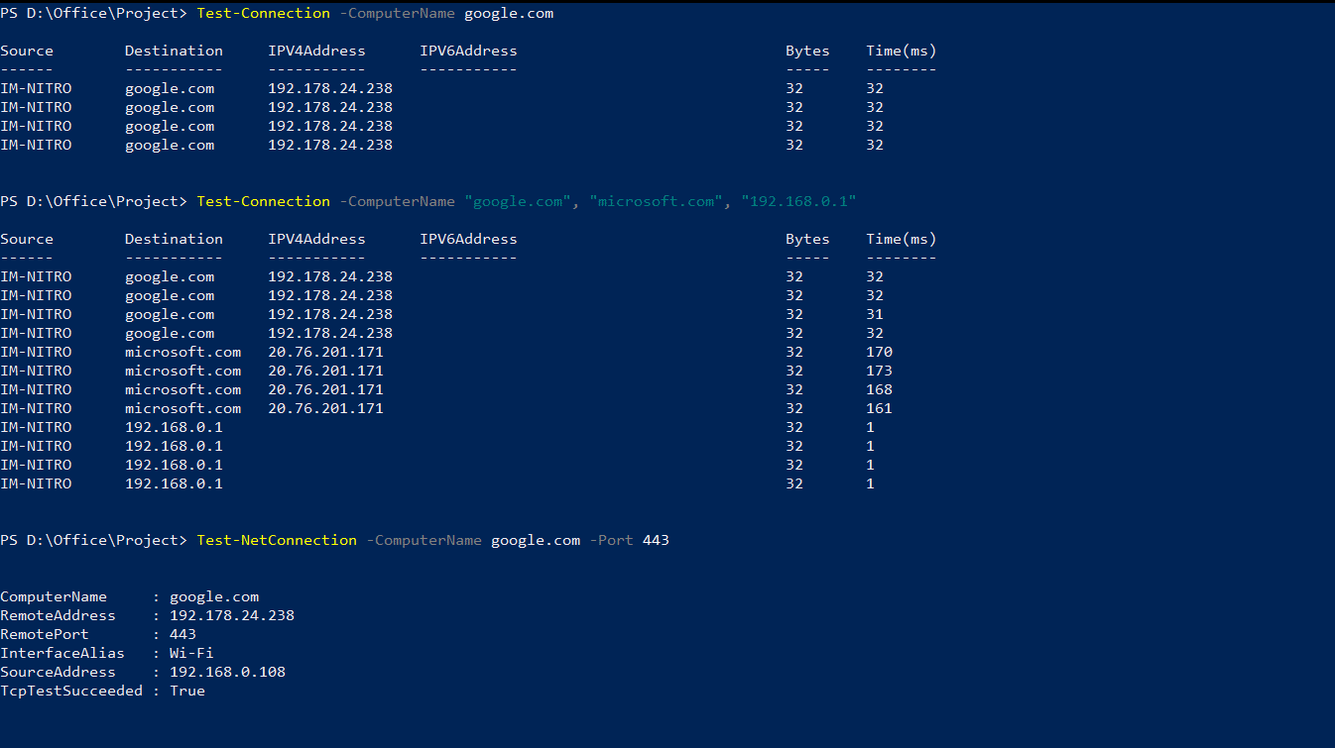Click the first microsoft.com destination row

182,352
